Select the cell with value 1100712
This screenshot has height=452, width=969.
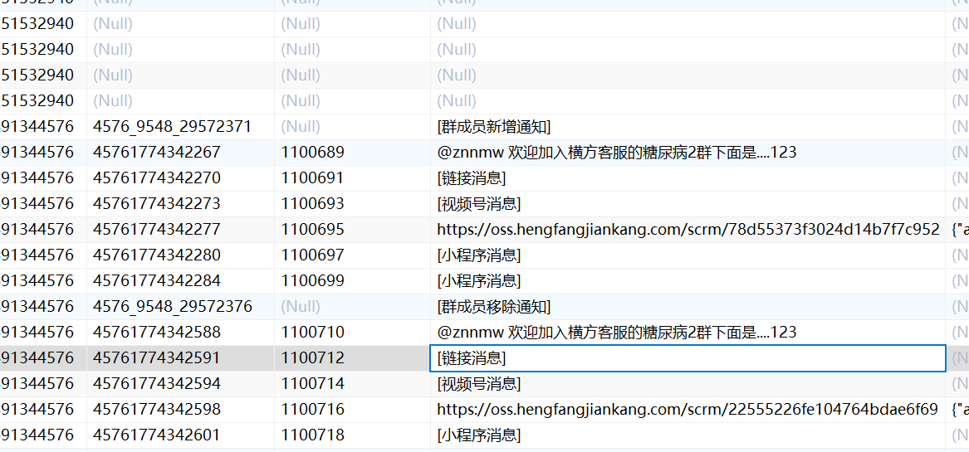[x=312, y=358]
